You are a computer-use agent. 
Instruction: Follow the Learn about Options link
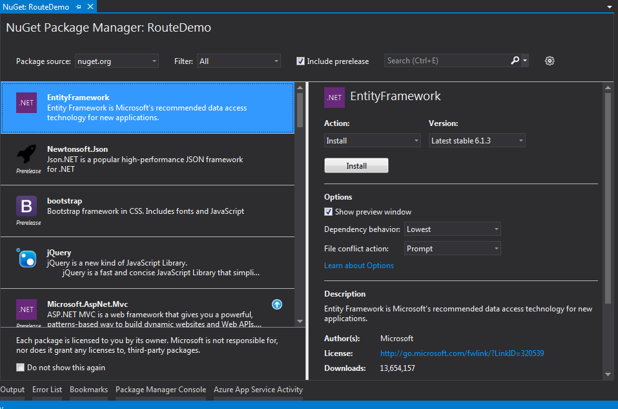click(x=358, y=265)
